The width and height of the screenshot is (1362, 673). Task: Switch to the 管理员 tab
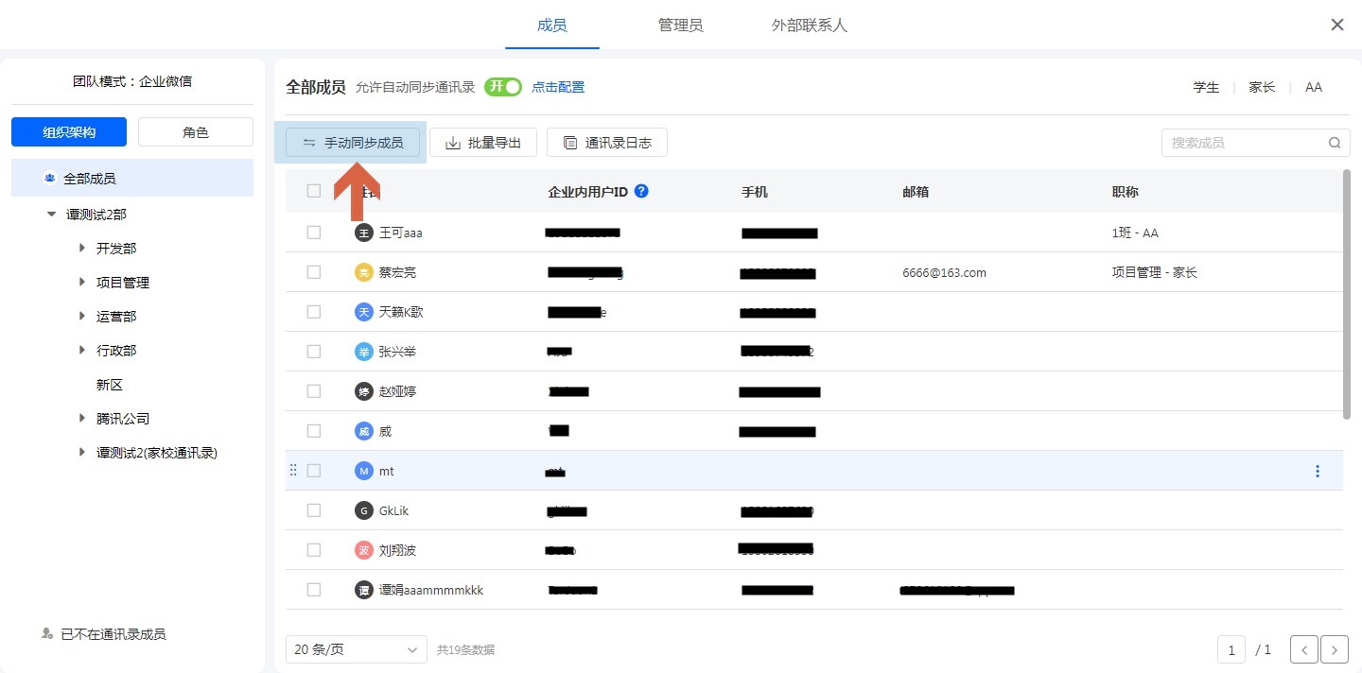tap(680, 26)
